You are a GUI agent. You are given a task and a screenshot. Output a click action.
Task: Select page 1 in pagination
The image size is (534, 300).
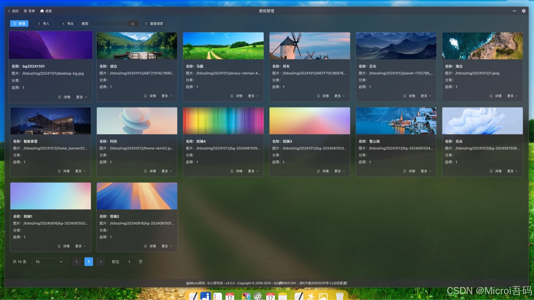[x=88, y=262]
